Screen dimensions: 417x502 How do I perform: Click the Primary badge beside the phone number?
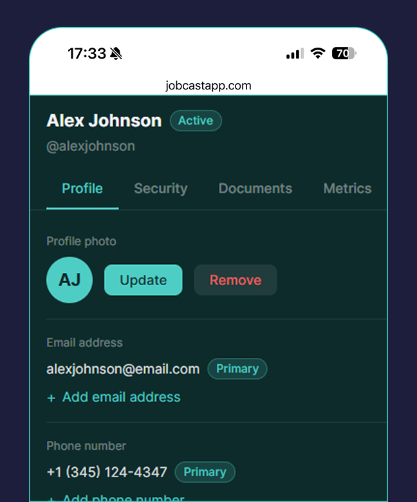coord(205,472)
